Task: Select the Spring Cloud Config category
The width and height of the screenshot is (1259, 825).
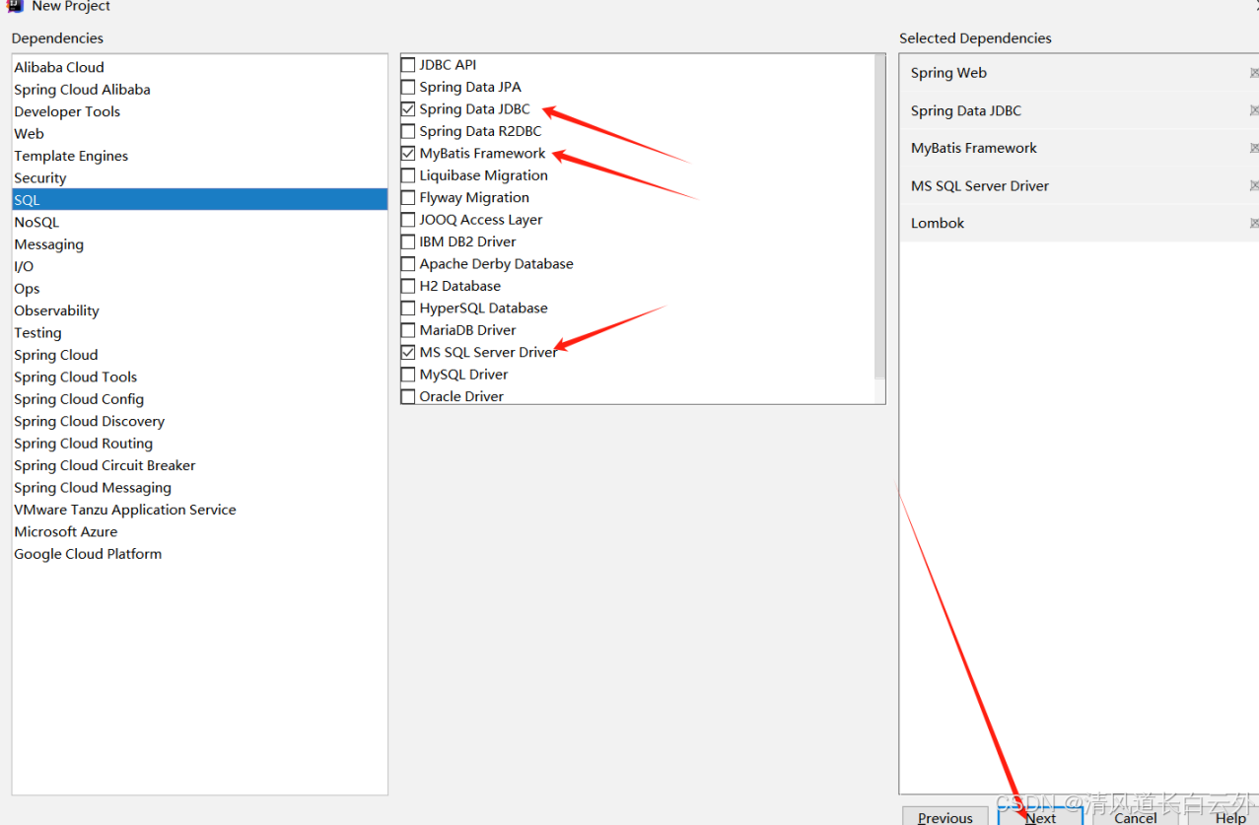Action: point(200,399)
